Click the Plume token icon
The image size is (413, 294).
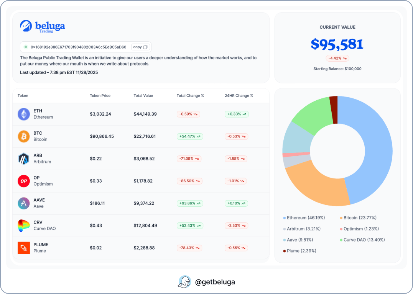click(24, 248)
